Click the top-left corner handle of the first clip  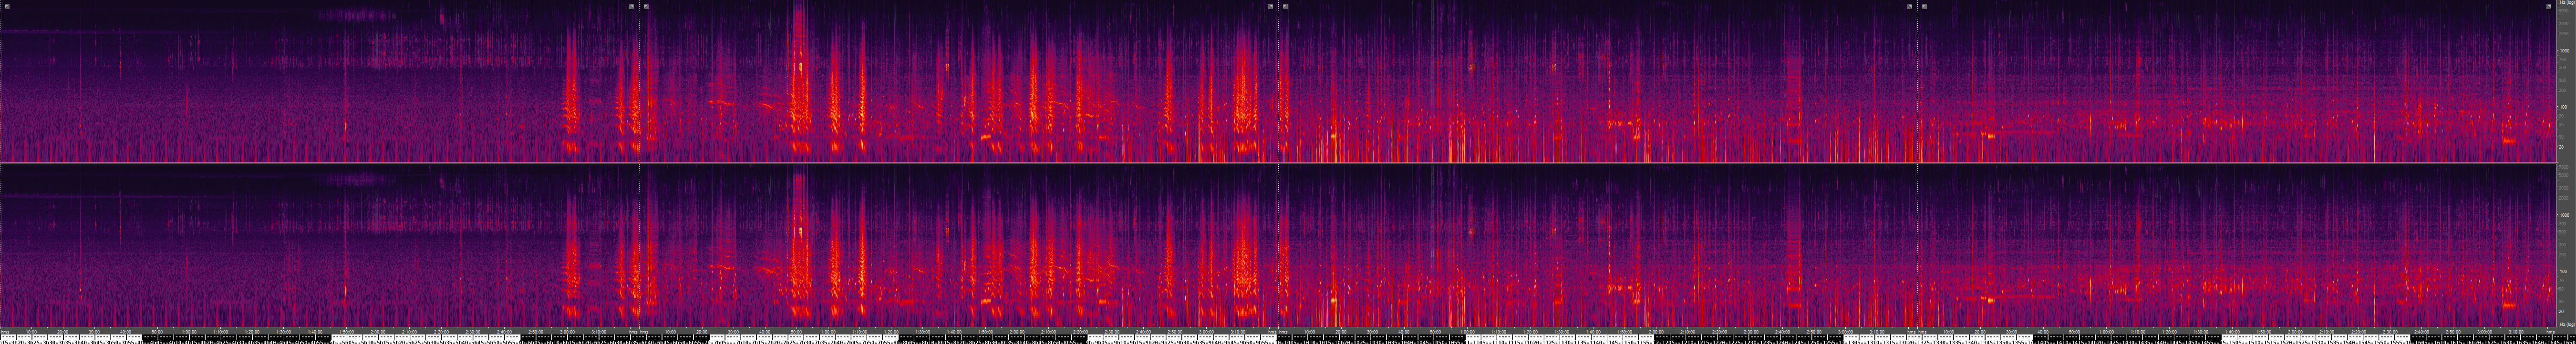pos(7,6)
